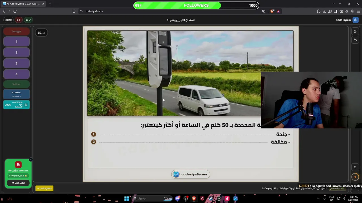Click the yellow تصفح الكتاب button

[44, 188]
